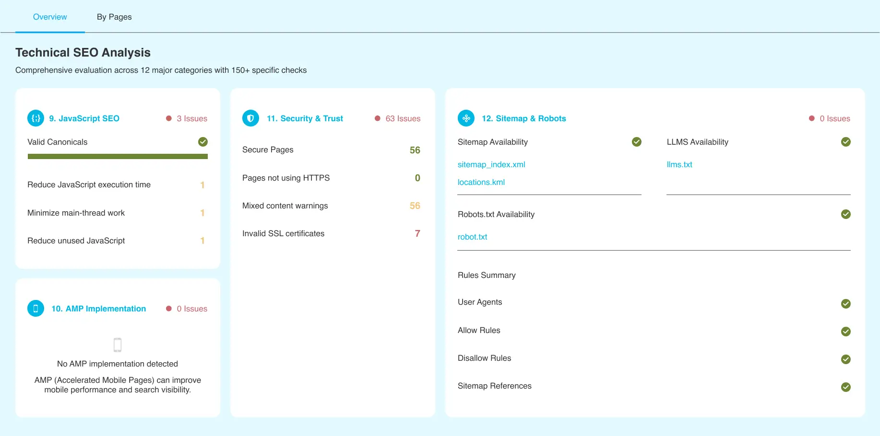Screen dimensions: 880x436
Task: Click the LLMS Availability check icon
Action: [x=845, y=142]
